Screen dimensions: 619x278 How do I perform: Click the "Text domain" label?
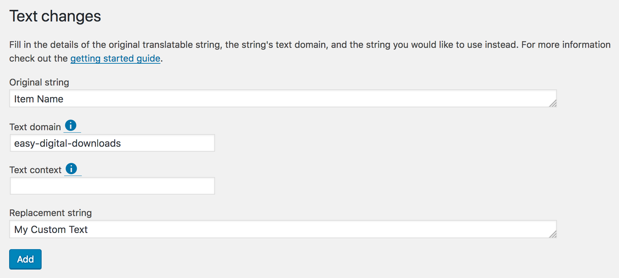pyautogui.click(x=35, y=127)
